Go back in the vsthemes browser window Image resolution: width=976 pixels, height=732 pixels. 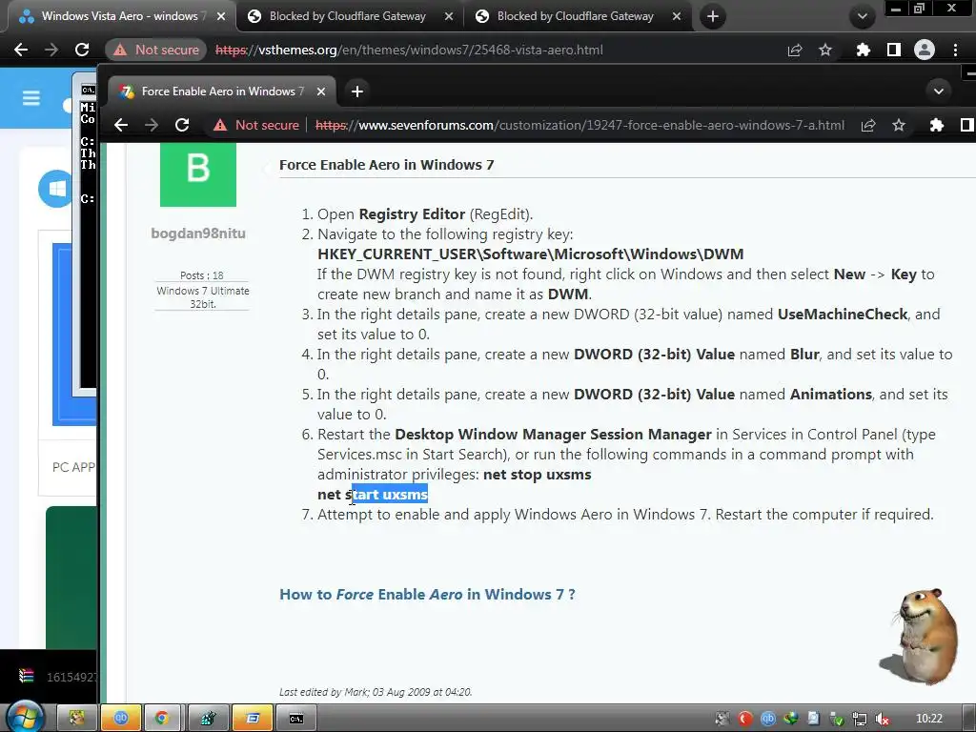21,50
